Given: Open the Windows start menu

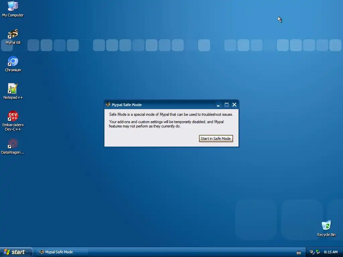Looking at the screenshot, I should (16, 252).
